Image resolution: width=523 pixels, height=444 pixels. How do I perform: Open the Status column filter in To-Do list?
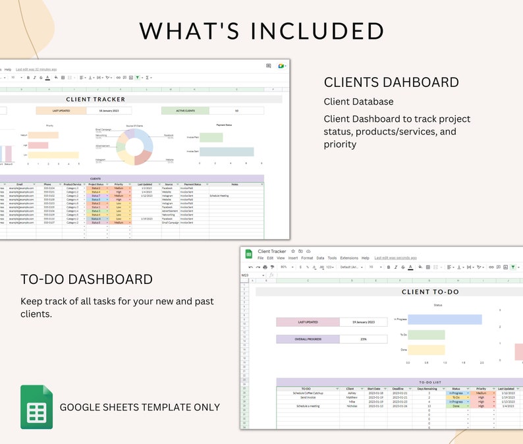click(x=468, y=389)
